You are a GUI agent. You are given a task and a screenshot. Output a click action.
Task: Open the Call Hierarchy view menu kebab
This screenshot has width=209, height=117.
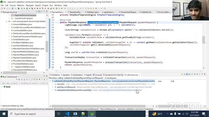[x=200, y=74]
